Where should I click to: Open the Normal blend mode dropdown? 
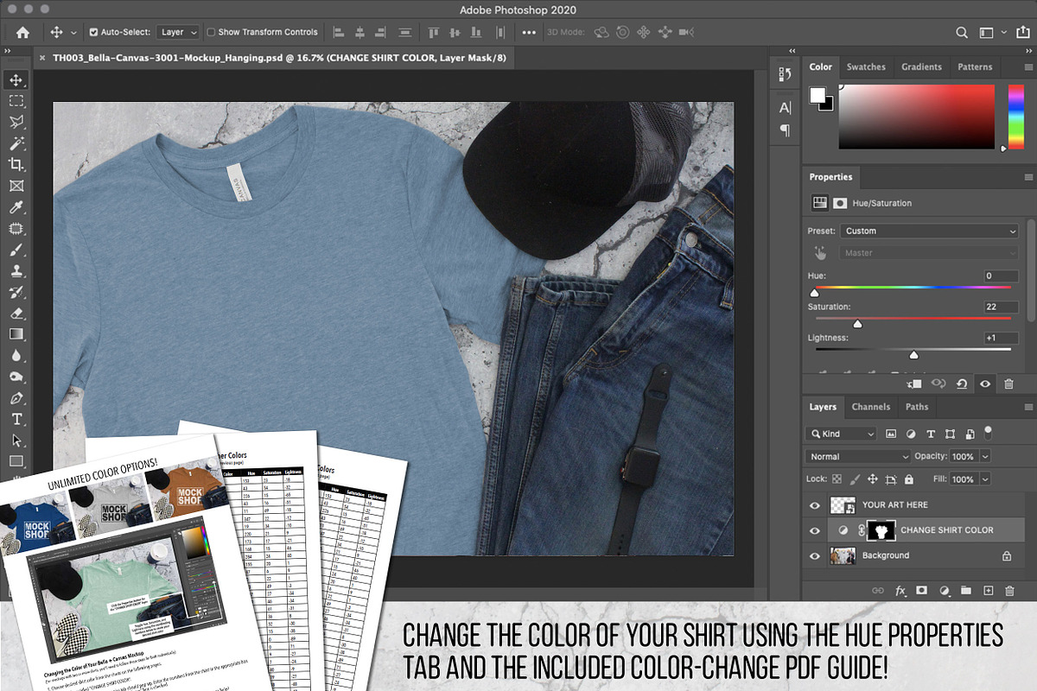(x=858, y=456)
